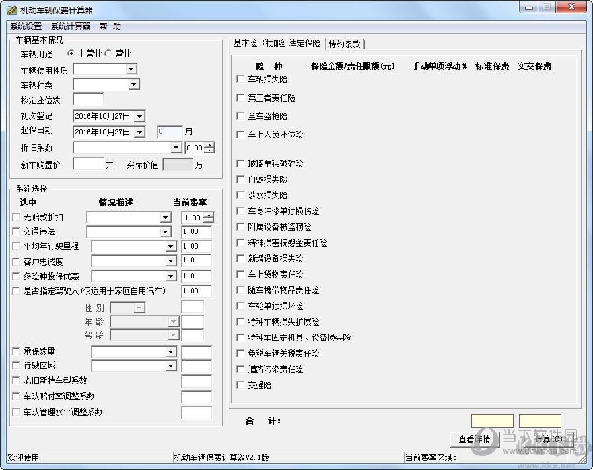Check the 车上货物责任险 option
Viewport: 593px width, 470px height.
240,274
